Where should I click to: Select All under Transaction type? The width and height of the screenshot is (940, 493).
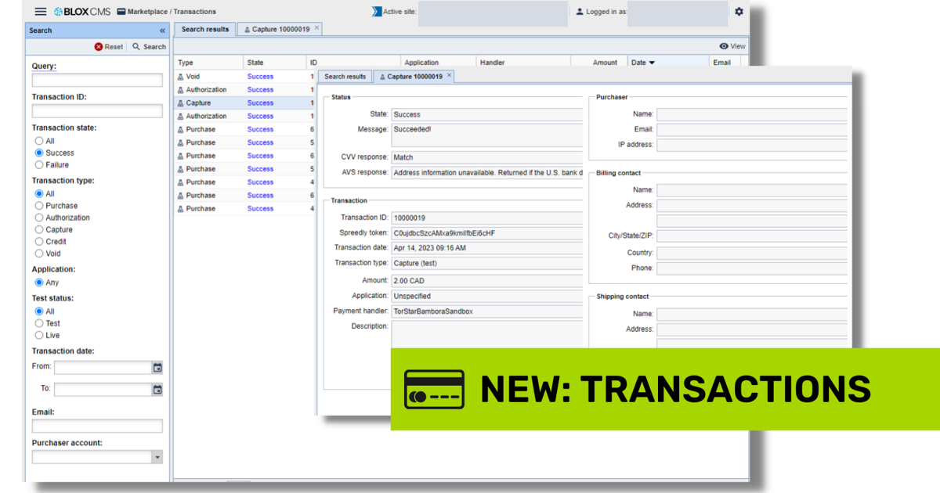click(39, 193)
